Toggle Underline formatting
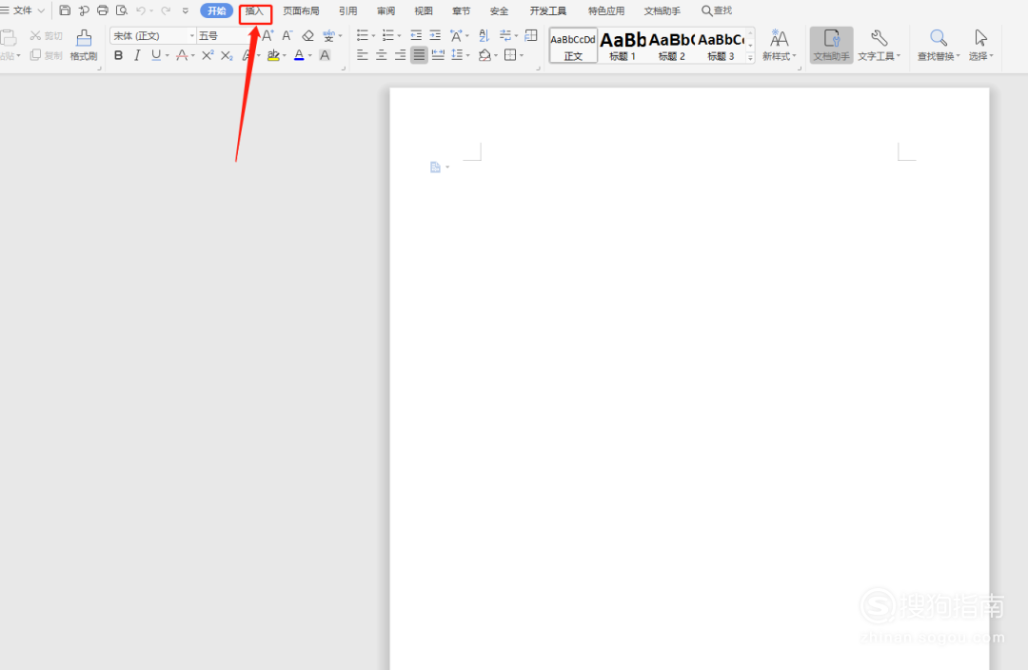The width and height of the screenshot is (1028, 670). 155,56
